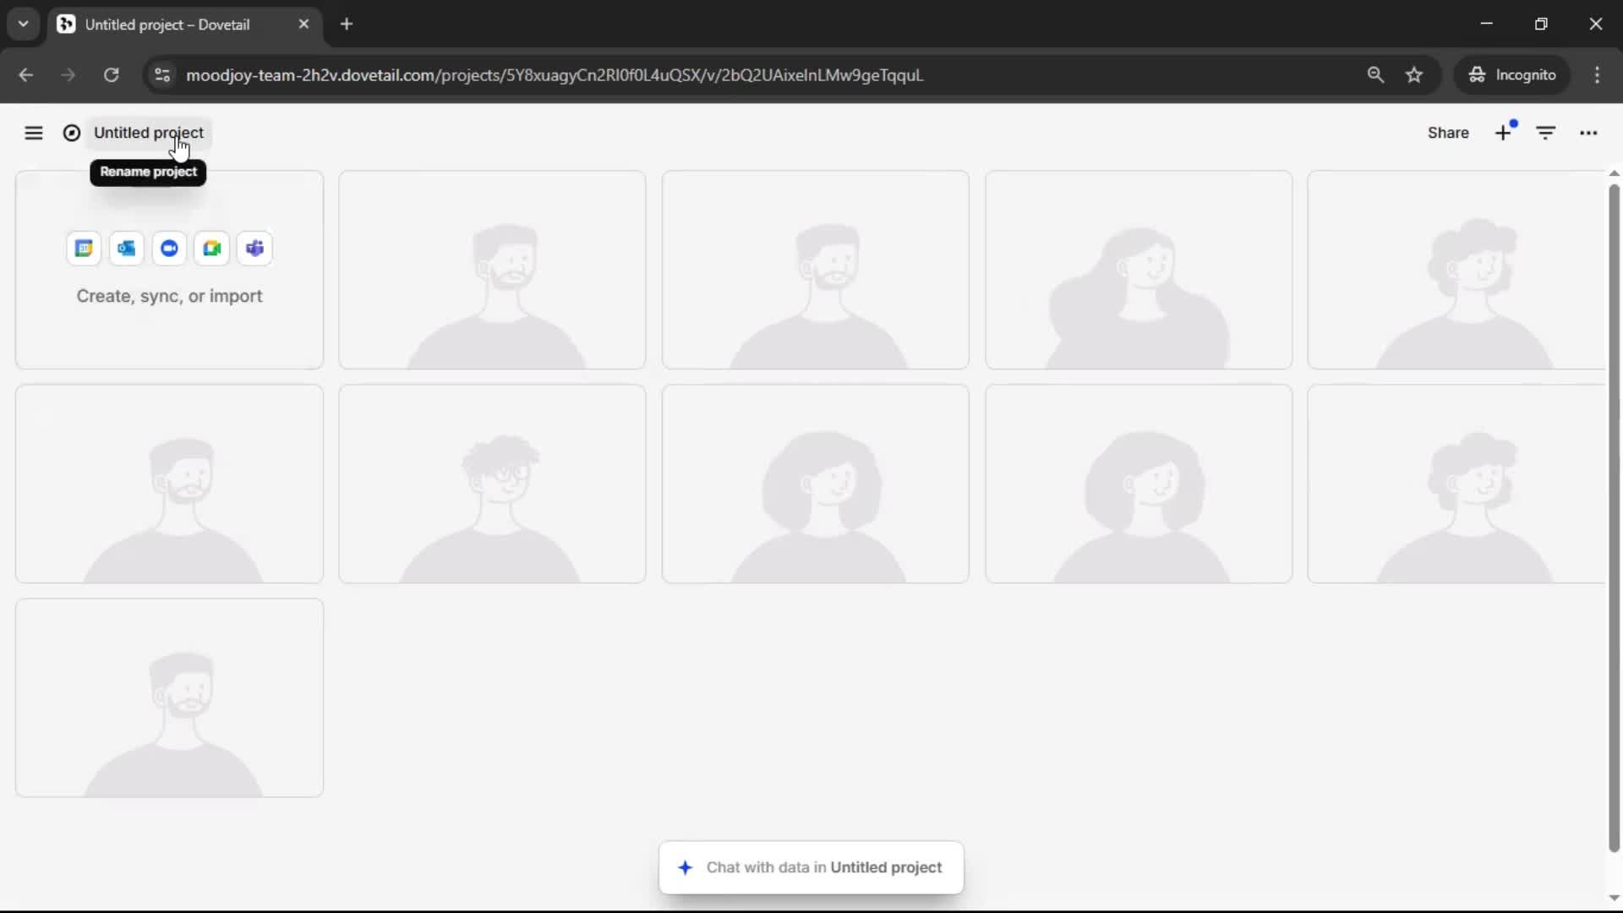Open a new browser tab
Image resolution: width=1623 pixels, height=913 pixels.
point(347,25)
